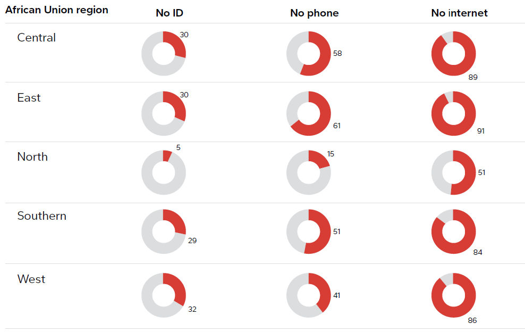Select the West row label
This screenshot has width=525, height=332.
pyautogui.click(x=31, y=279)
